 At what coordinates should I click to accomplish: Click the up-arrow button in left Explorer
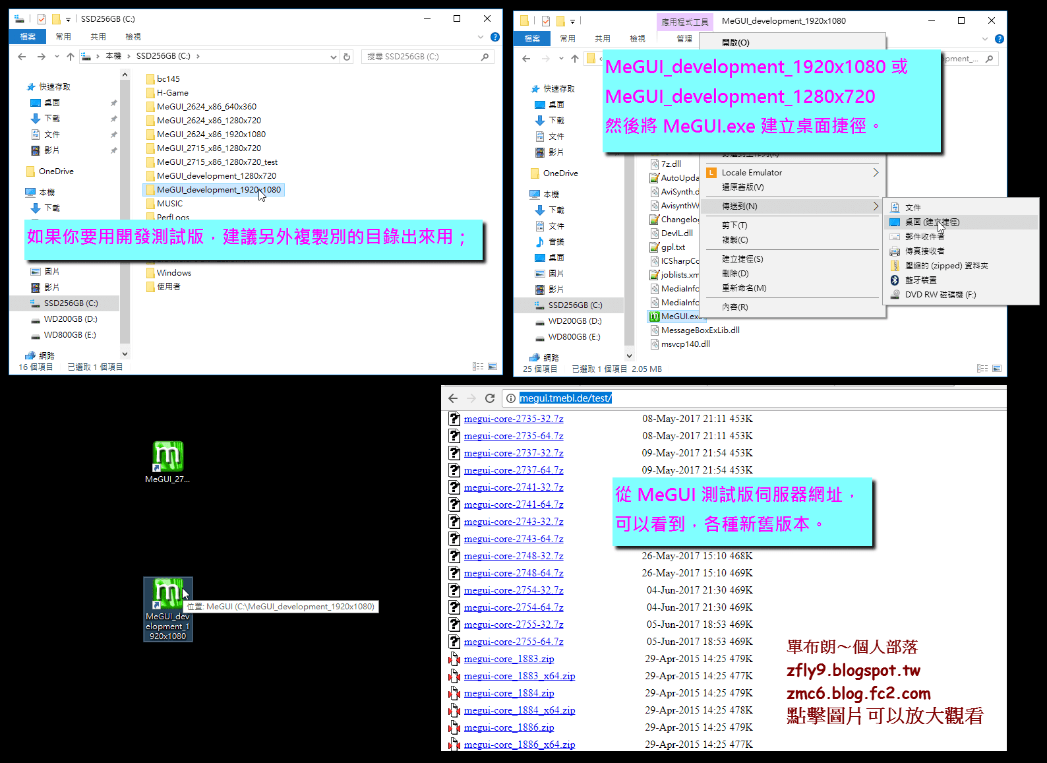click(x=71, y=57)
